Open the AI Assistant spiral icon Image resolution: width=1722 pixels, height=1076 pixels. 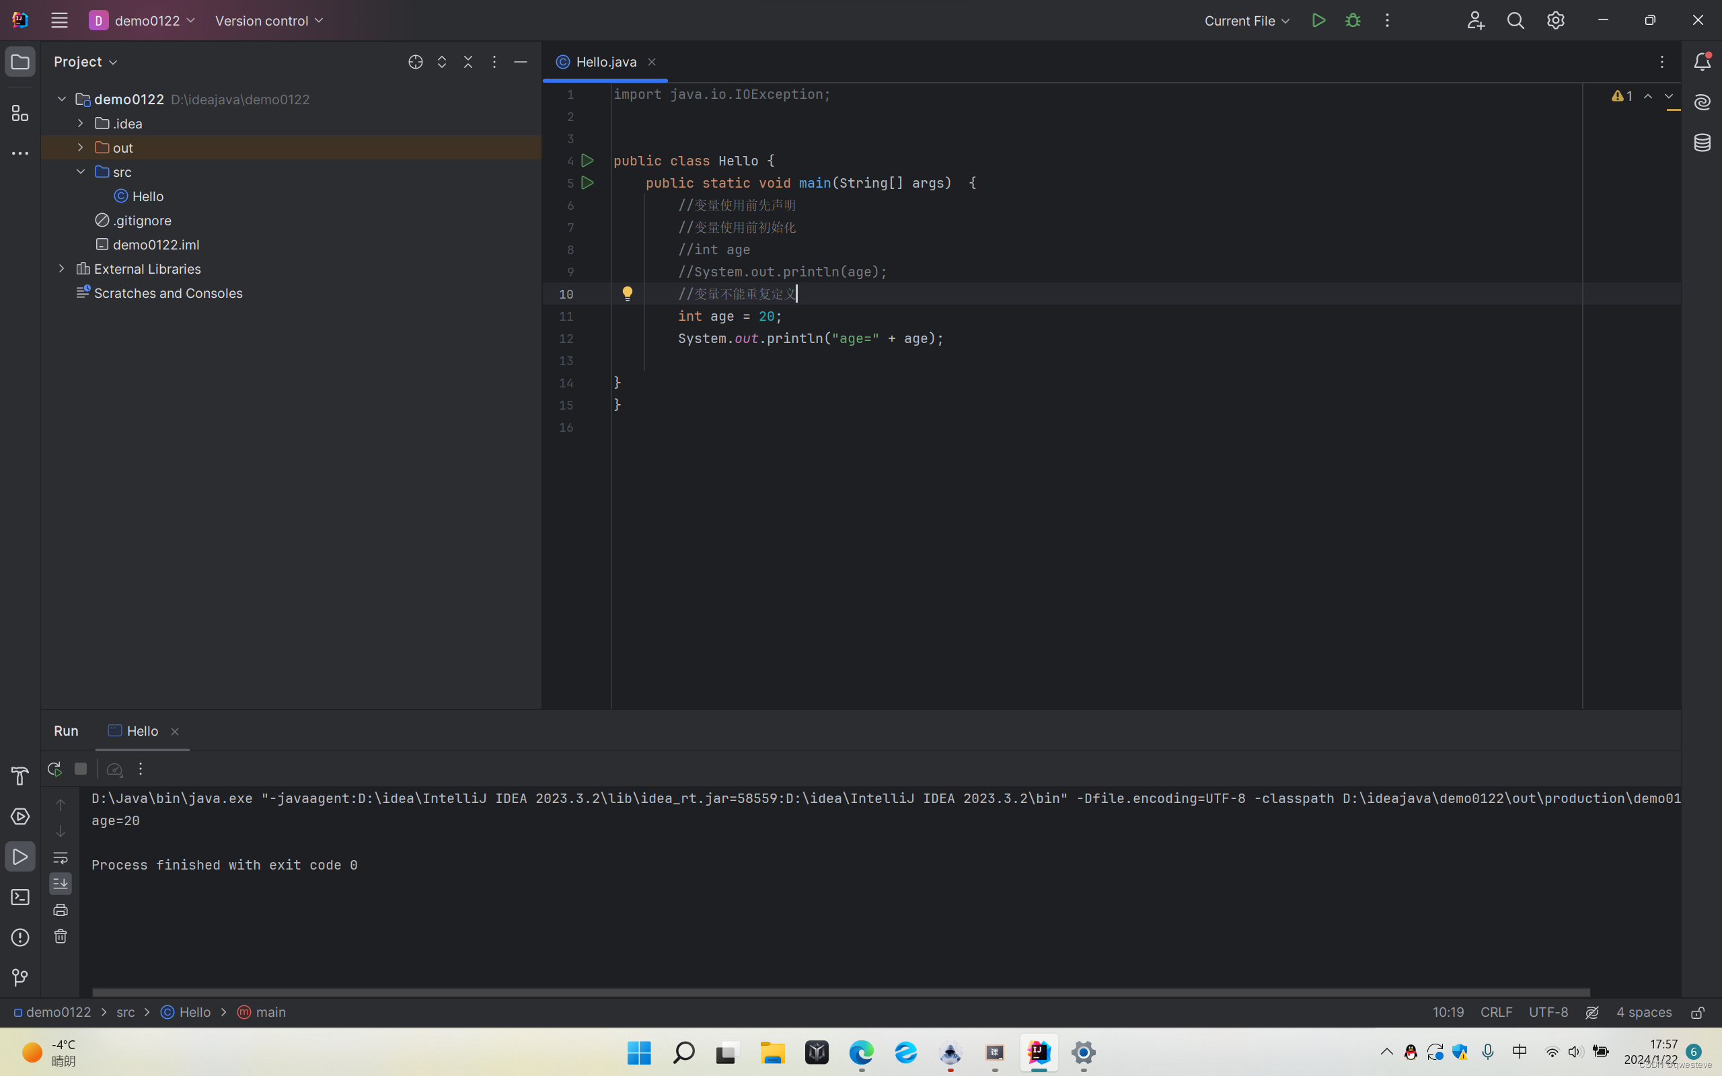1702,102
